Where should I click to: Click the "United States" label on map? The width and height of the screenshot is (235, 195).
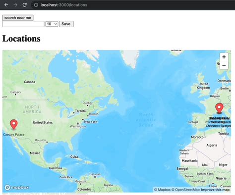pyautogui.click(x=43, y=122)
